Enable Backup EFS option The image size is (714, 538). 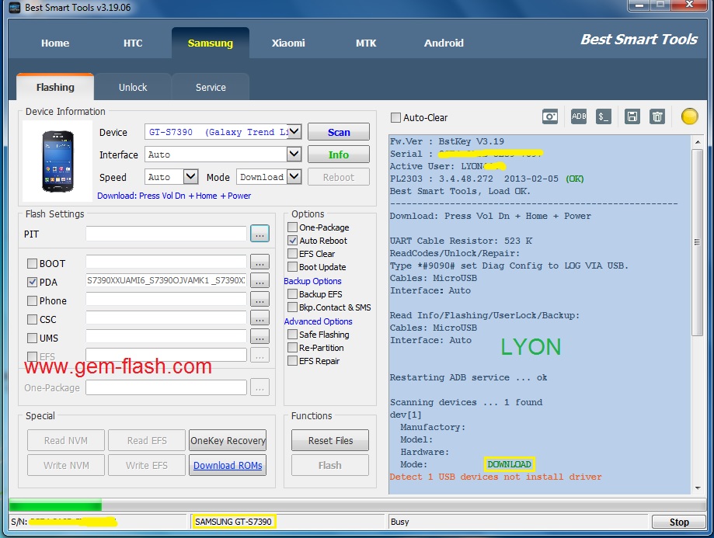(x=292, y=293)
